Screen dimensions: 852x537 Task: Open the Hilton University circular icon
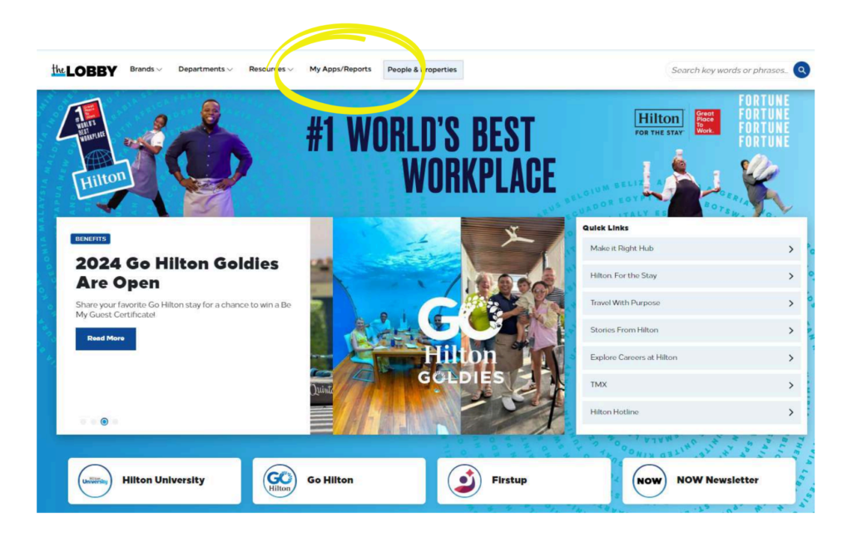95,480
